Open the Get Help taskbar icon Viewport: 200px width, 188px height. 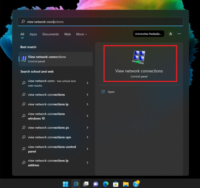(136, 184)
